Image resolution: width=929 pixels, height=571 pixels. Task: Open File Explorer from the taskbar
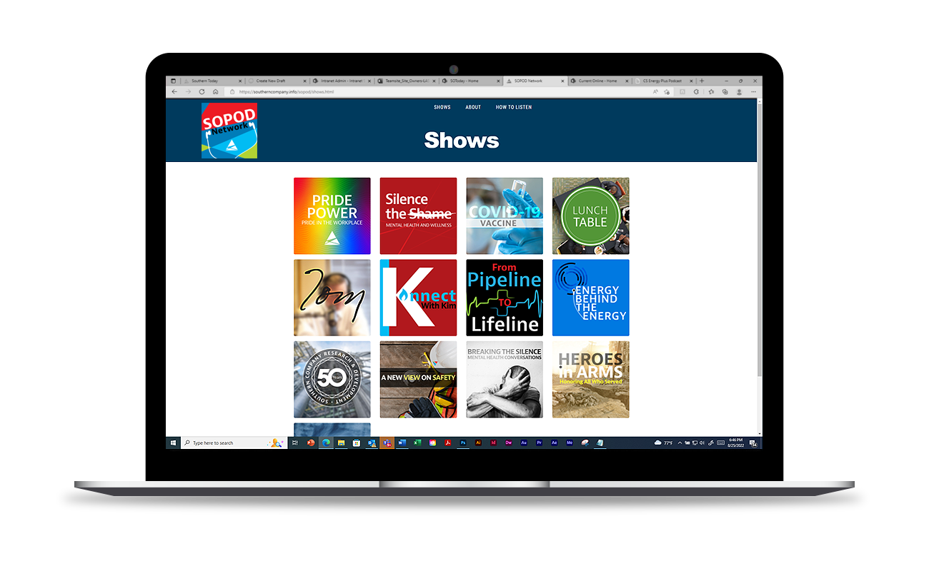(x=341, y=443)
